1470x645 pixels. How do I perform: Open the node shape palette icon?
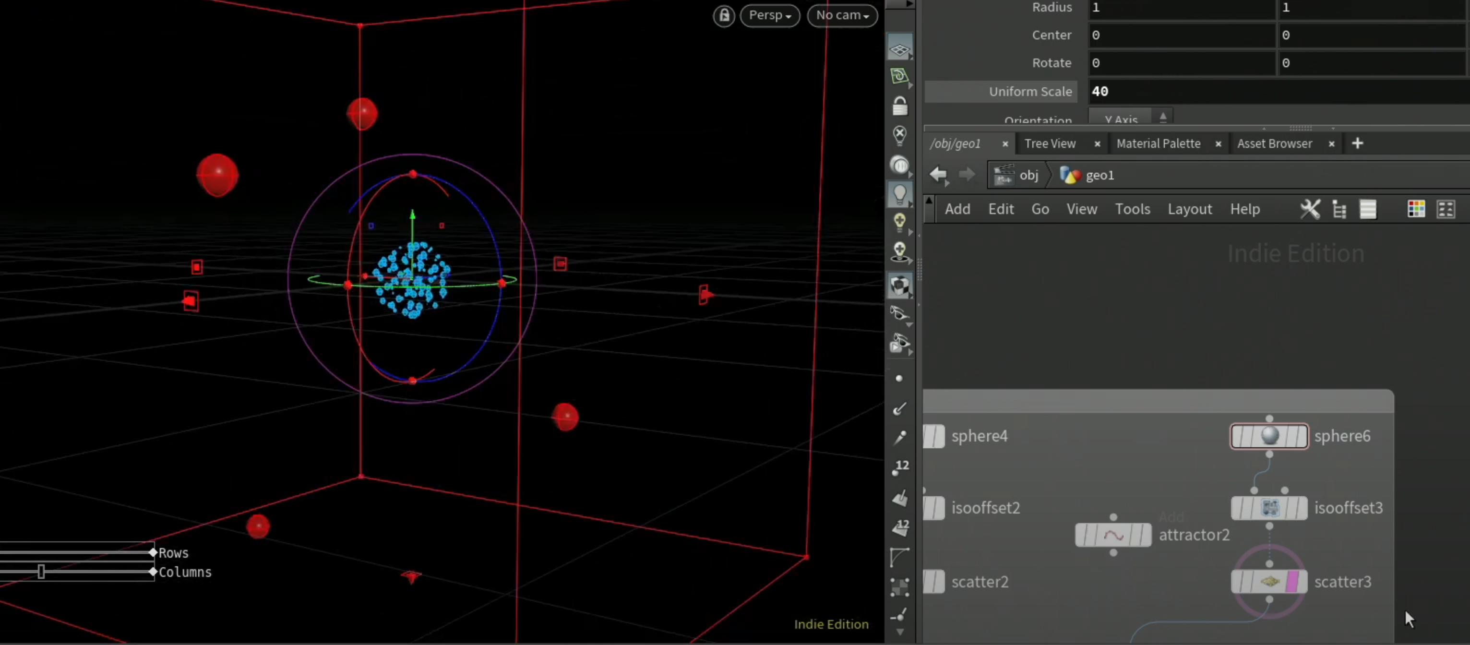coord(1446,210)
